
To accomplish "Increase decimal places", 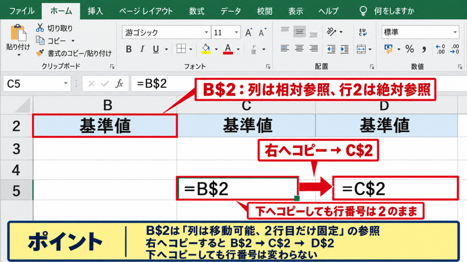I will (440, 49).
